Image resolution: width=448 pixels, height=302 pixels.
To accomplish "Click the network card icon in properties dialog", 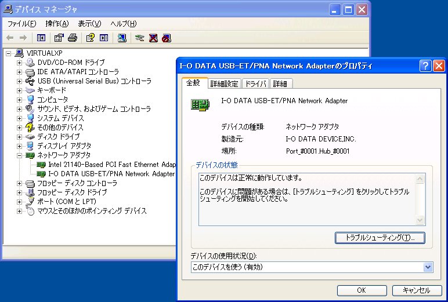I will [200, 105].
